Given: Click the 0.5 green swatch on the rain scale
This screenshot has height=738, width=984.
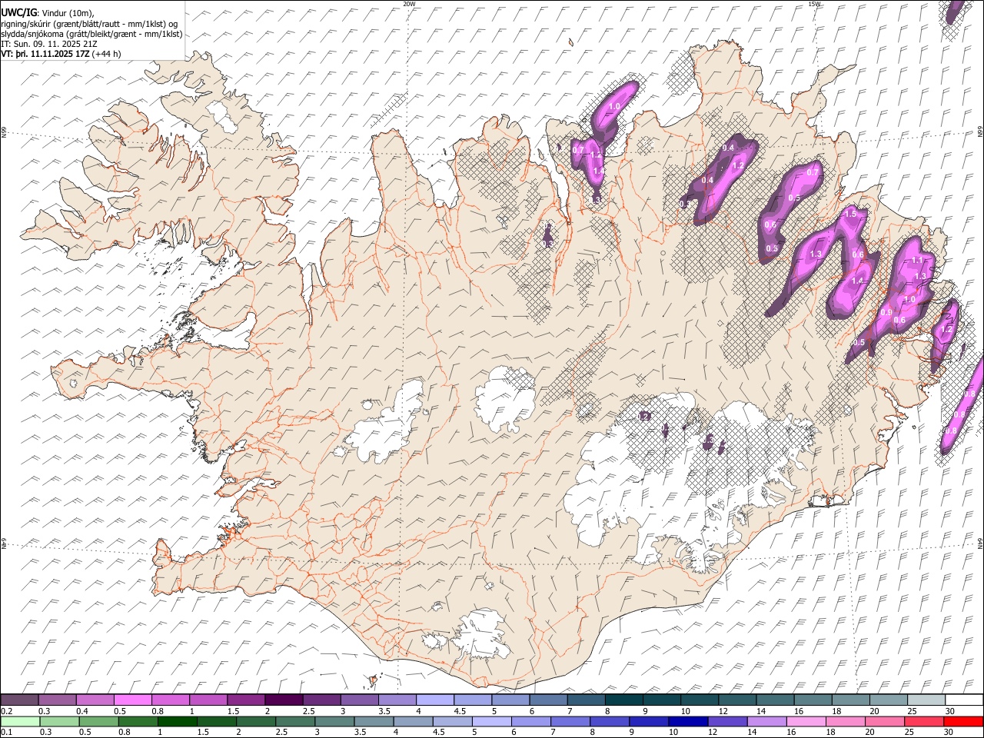Looking at the screenshot, I should (99, 722).
